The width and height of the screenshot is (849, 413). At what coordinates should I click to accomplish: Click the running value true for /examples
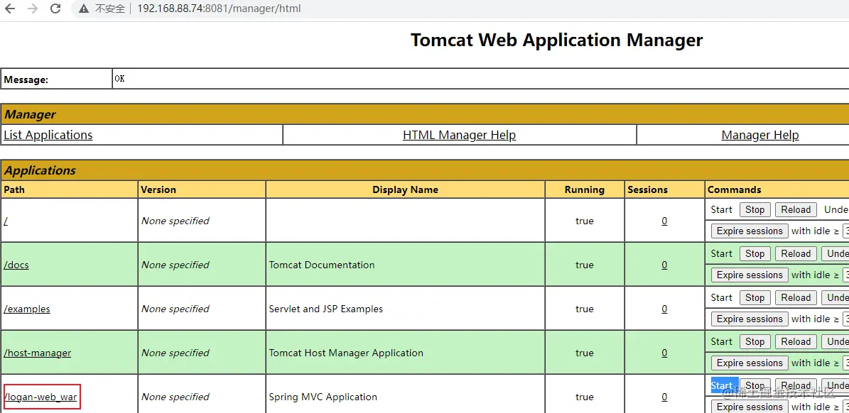(584, 309)
